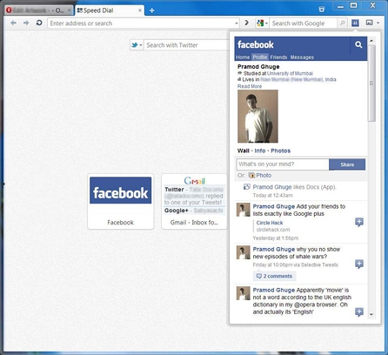Expand the 2 comments link

(274, 276)
